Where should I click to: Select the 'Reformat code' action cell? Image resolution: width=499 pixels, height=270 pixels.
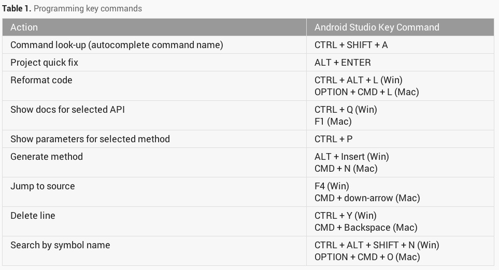coord(41,80)
